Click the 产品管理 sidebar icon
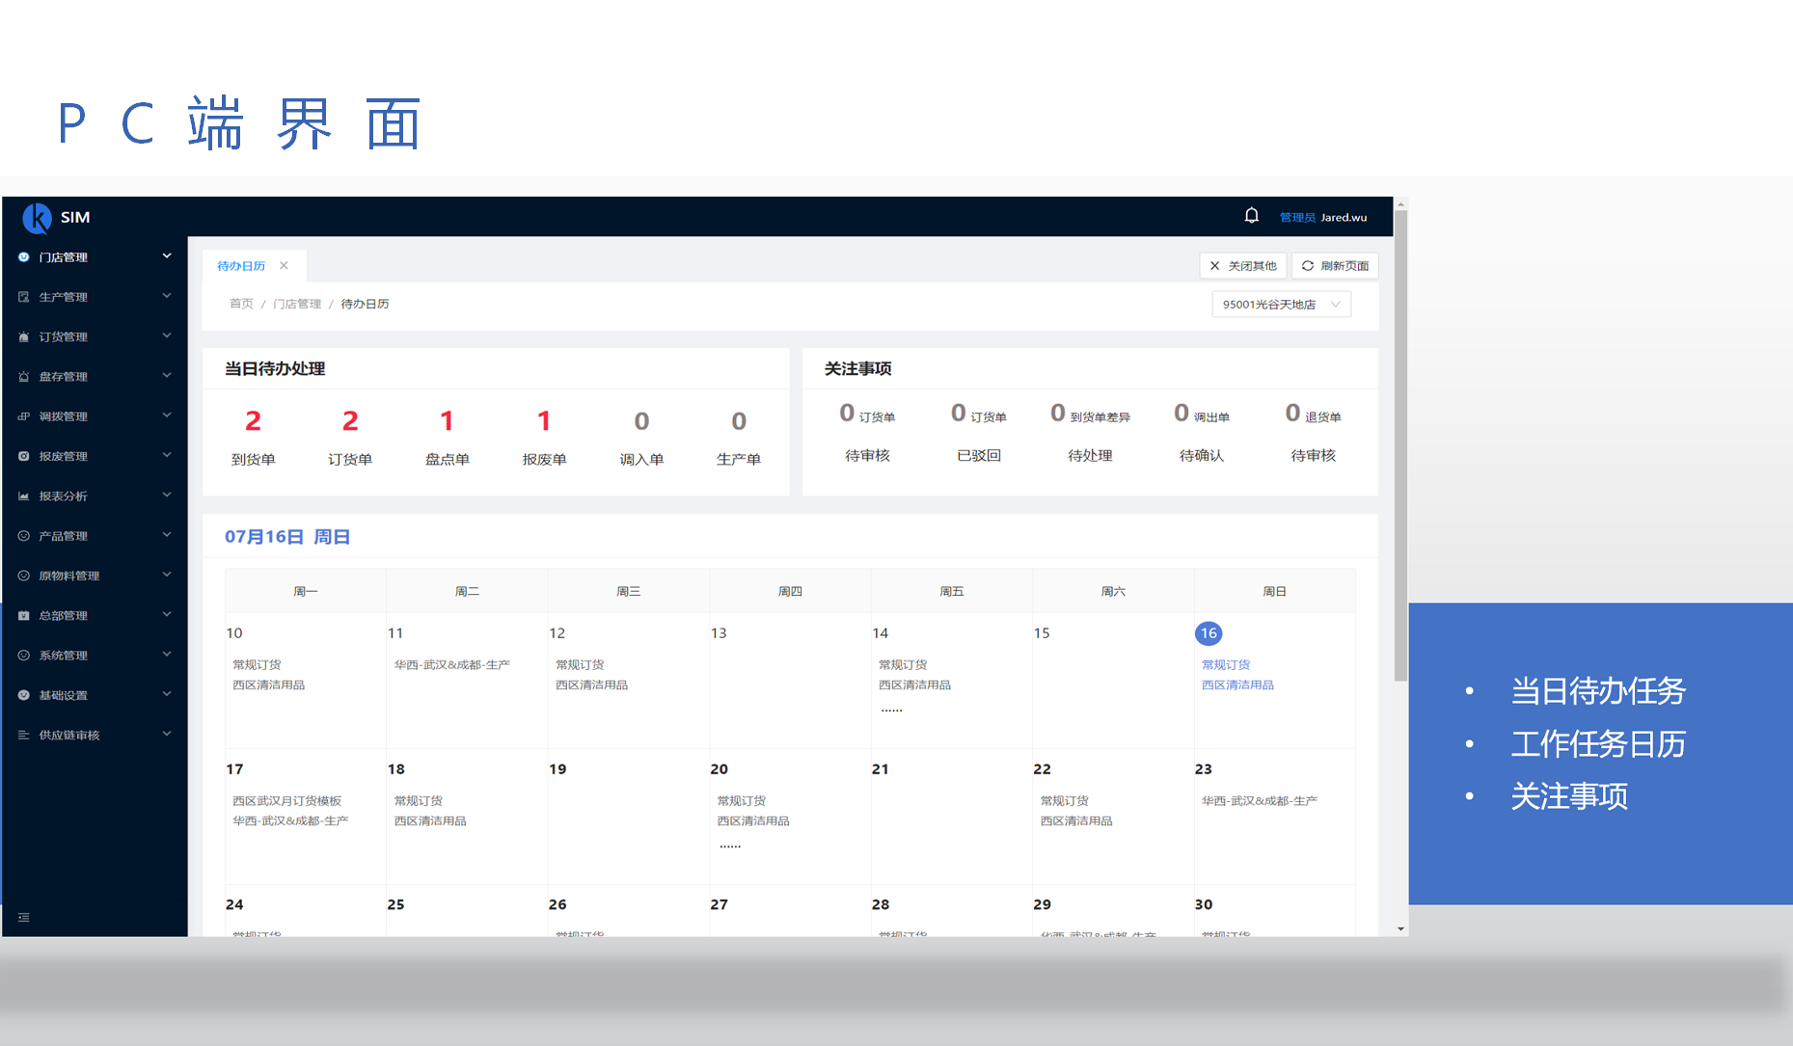1793x1046 pixels. click(23, 536)
